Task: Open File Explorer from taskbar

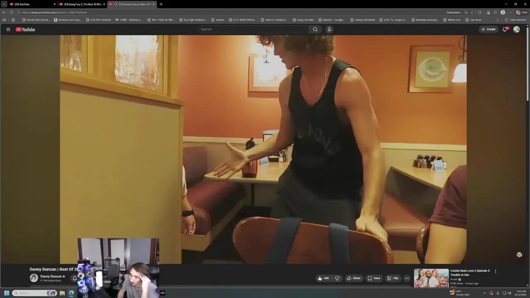Action: [x=62, y=293]
